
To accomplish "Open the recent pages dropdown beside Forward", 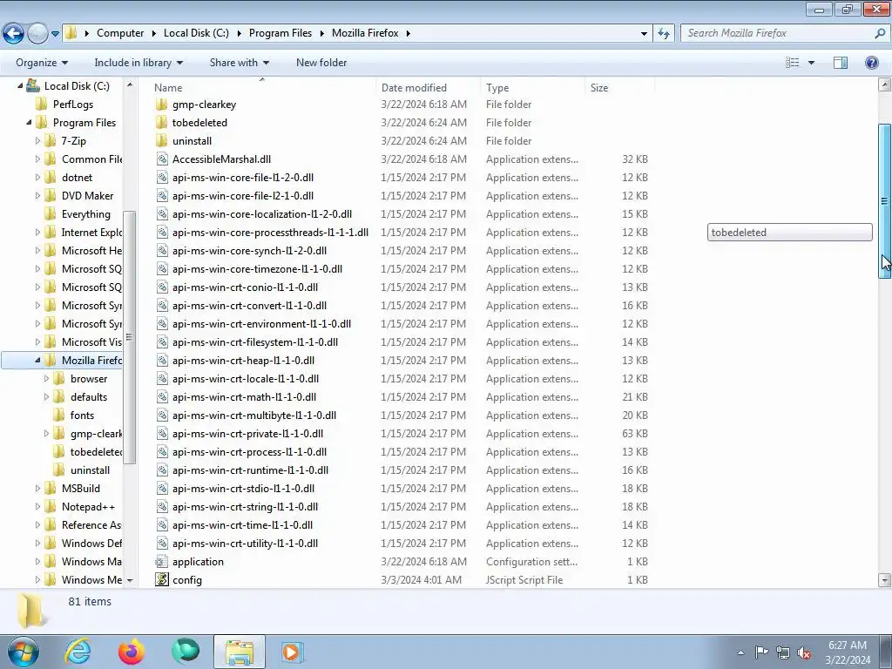I will point(55,34).
